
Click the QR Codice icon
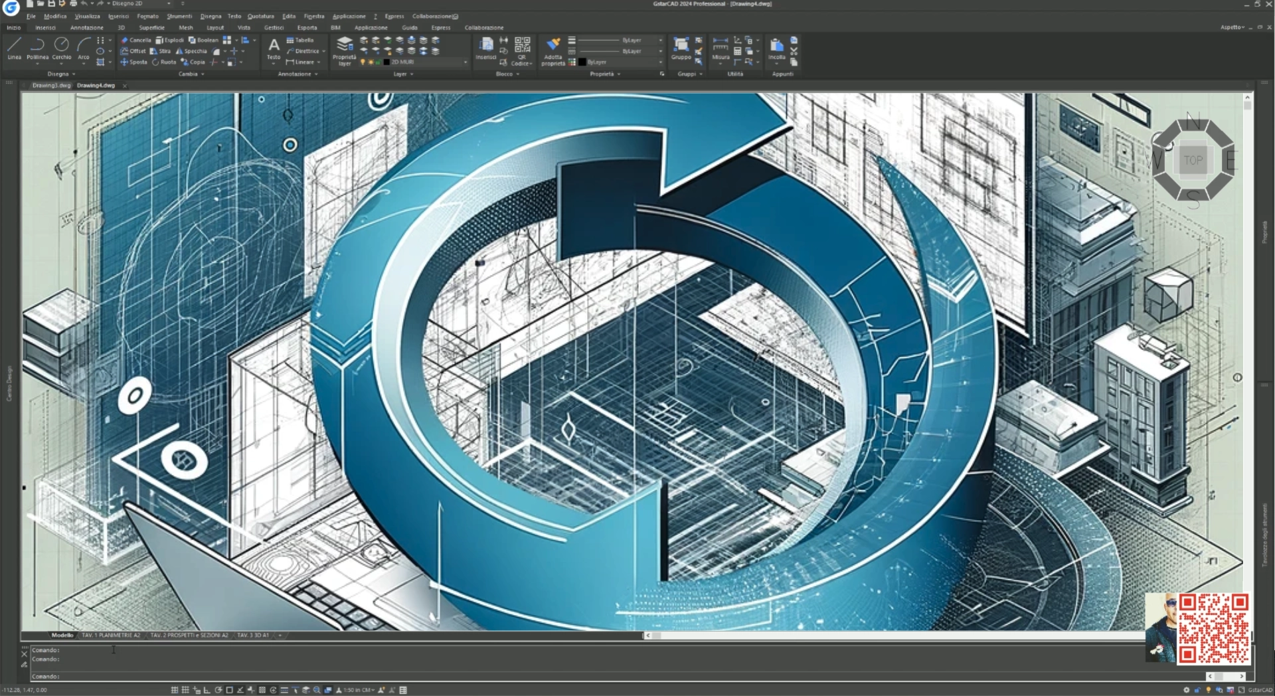pos(522,51)
